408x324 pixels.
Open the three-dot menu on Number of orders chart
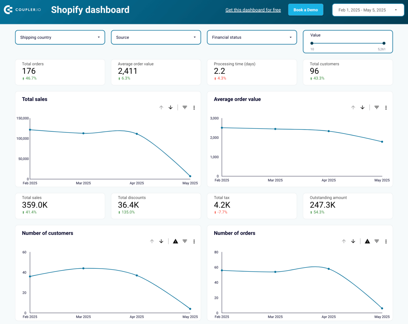[386, 241]
